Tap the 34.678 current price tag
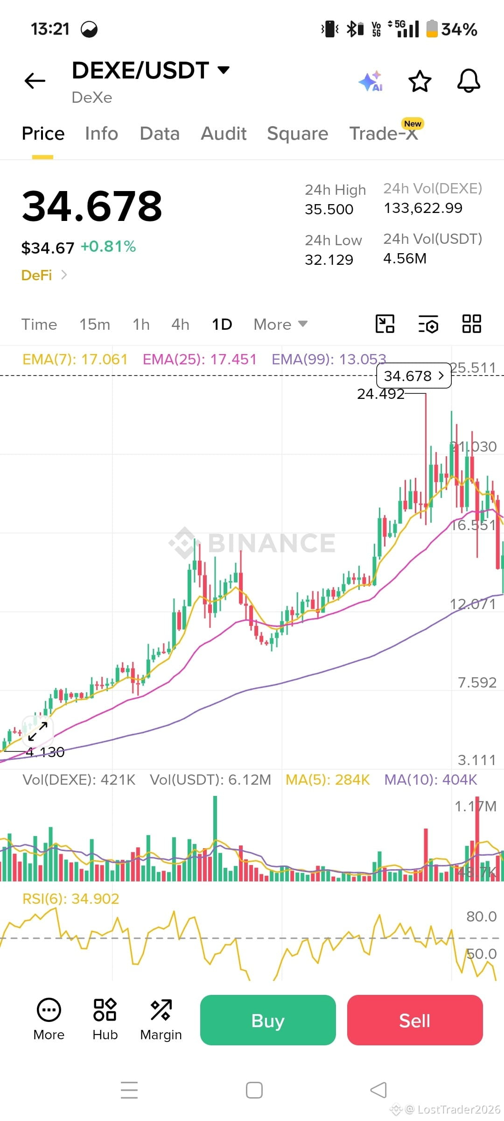 [x=414, y=376]
